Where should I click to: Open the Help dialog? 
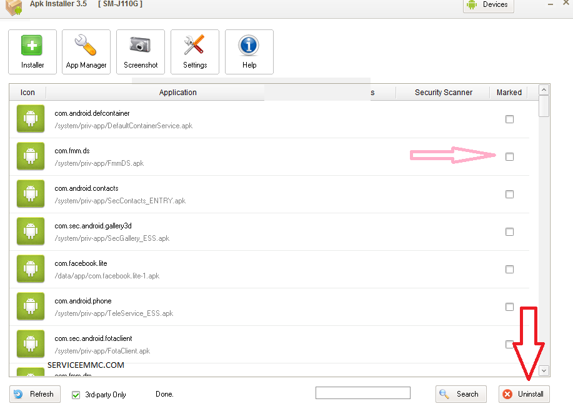click(x=248, y=51)
